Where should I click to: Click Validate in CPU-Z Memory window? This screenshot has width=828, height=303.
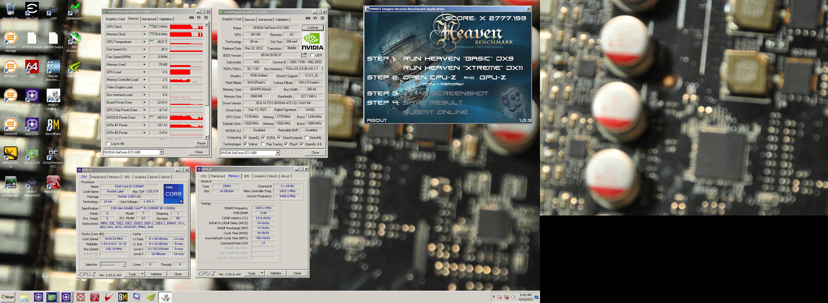pos(275,273)
